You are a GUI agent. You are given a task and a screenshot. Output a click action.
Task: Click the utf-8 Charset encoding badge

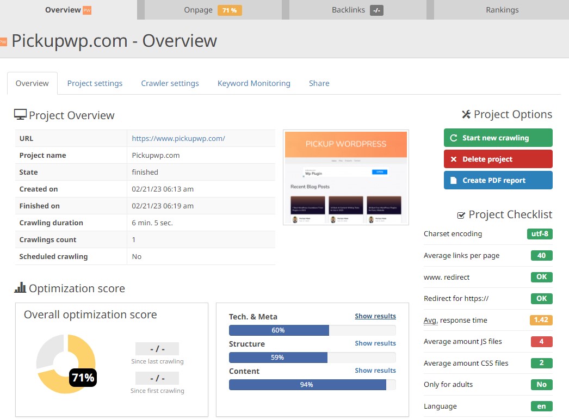[x=540, y=234]
